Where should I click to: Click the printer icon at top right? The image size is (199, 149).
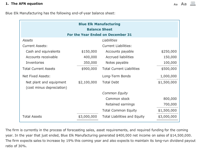pos(192,4)
